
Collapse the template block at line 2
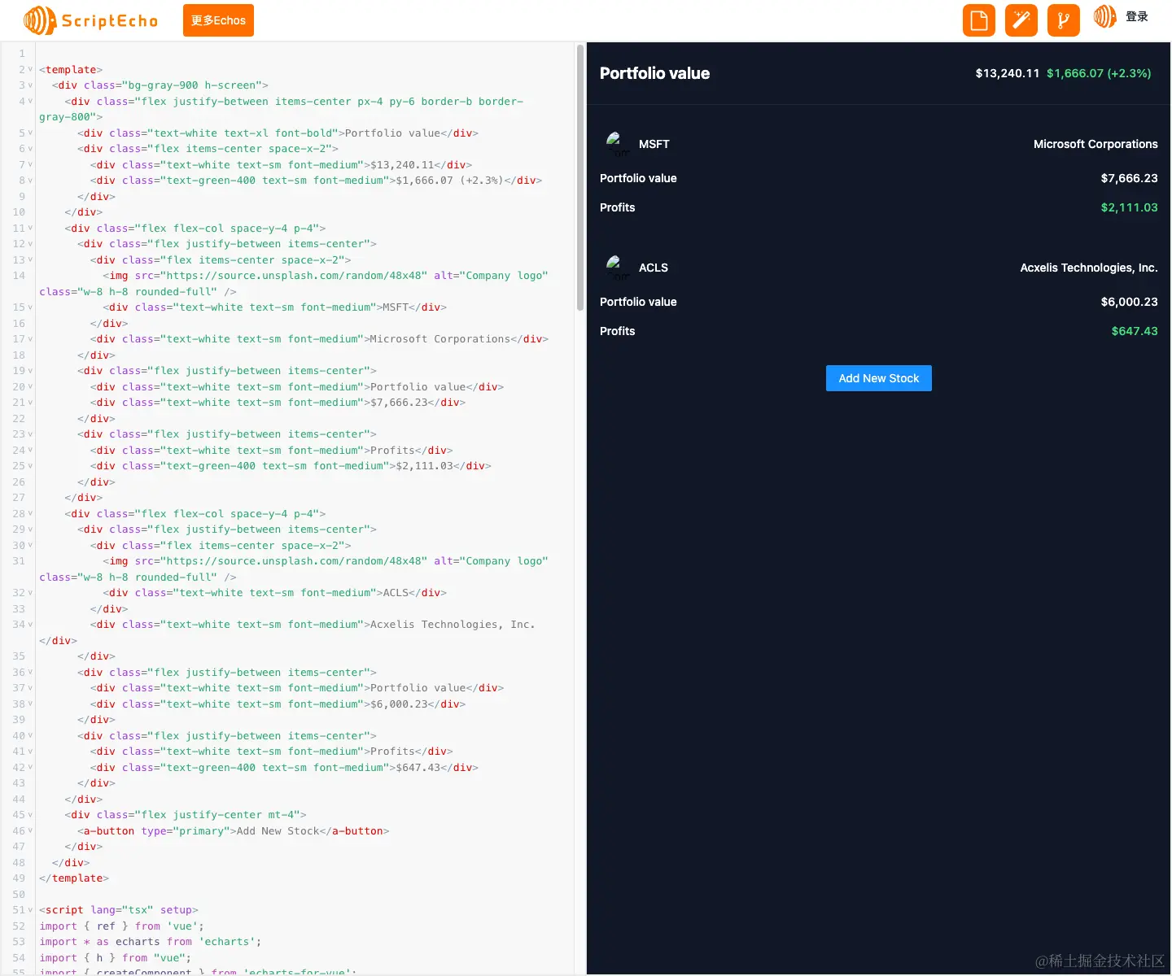(x=31, y=70)
